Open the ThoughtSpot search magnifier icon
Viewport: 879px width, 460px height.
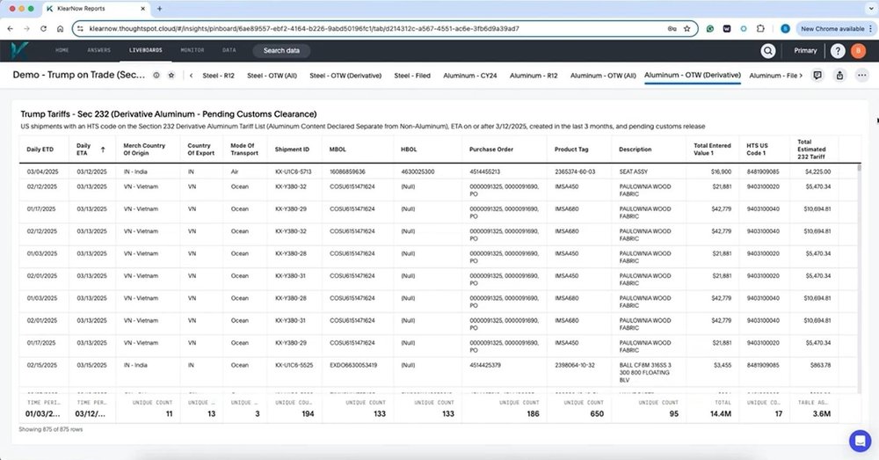click(x=768, y=50)
